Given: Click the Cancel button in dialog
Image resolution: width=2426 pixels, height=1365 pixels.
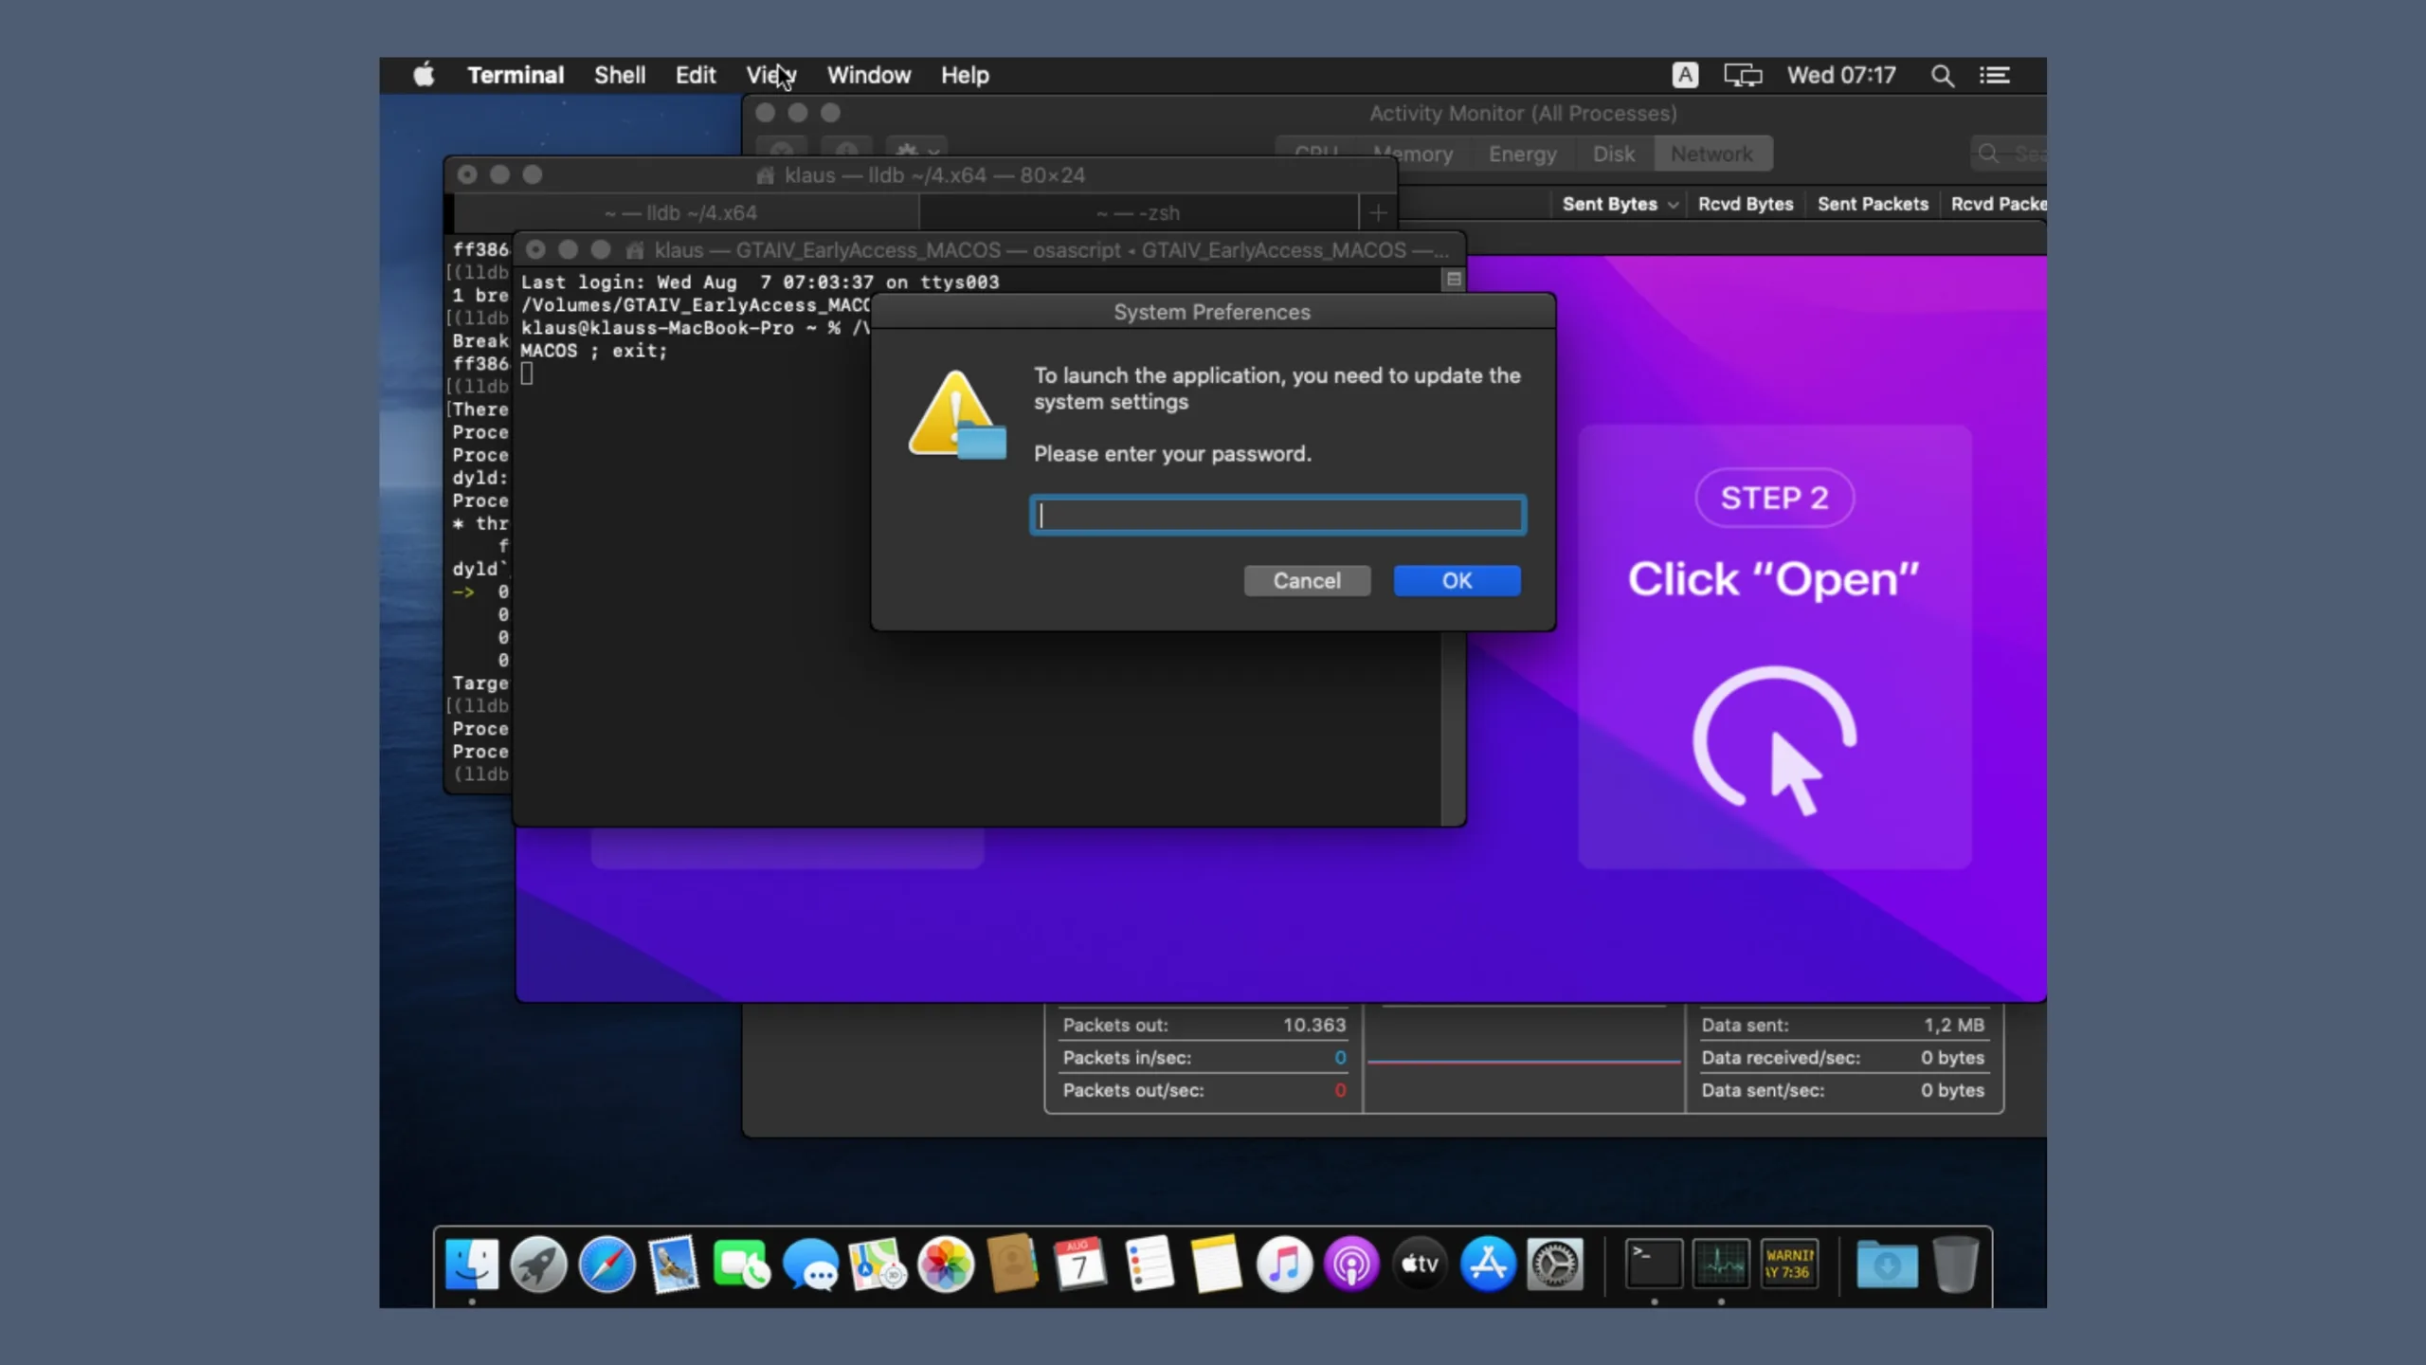Looking at the screenshot, I should click(x=1307, y=580).
